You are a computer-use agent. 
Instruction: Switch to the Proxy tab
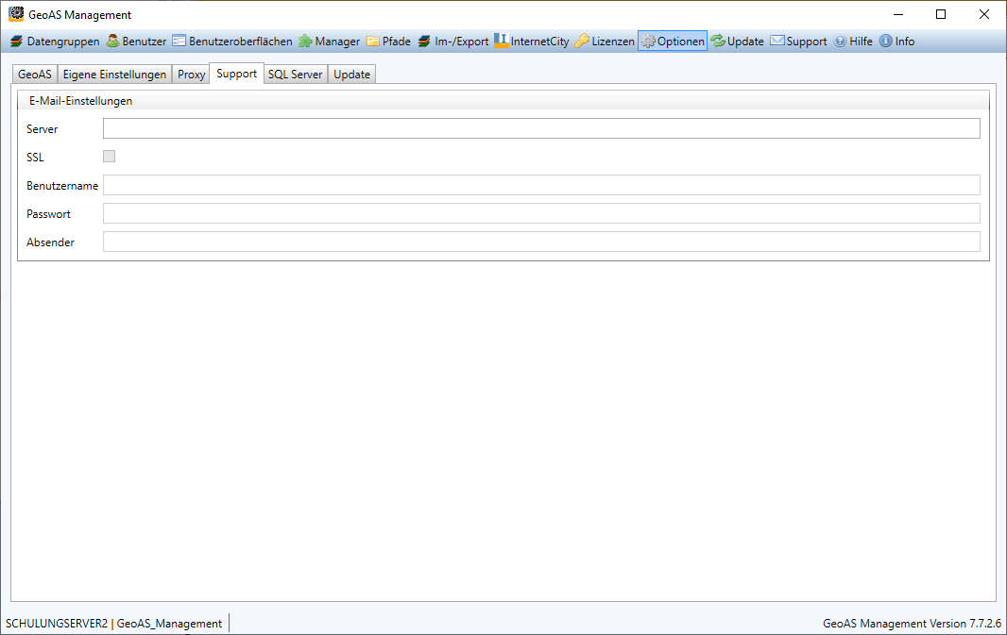click(x=192, y=75)
